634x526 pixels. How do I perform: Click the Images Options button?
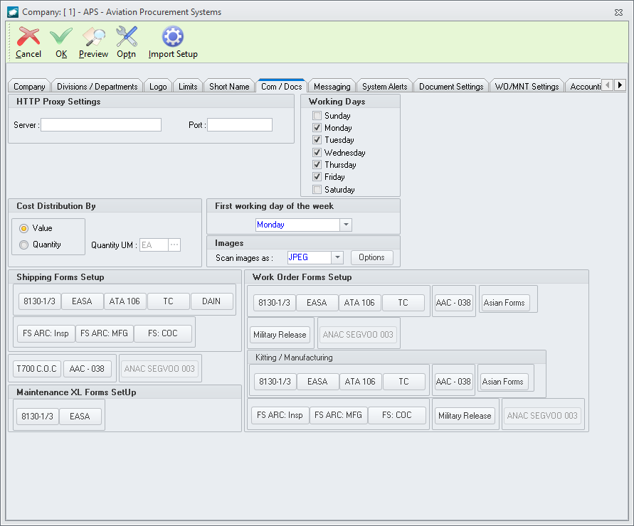click(371, 257)
